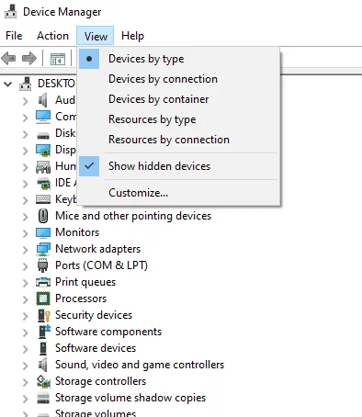
Task: Expand Storage volume shadow copies
Action: (x=26, y=399)
